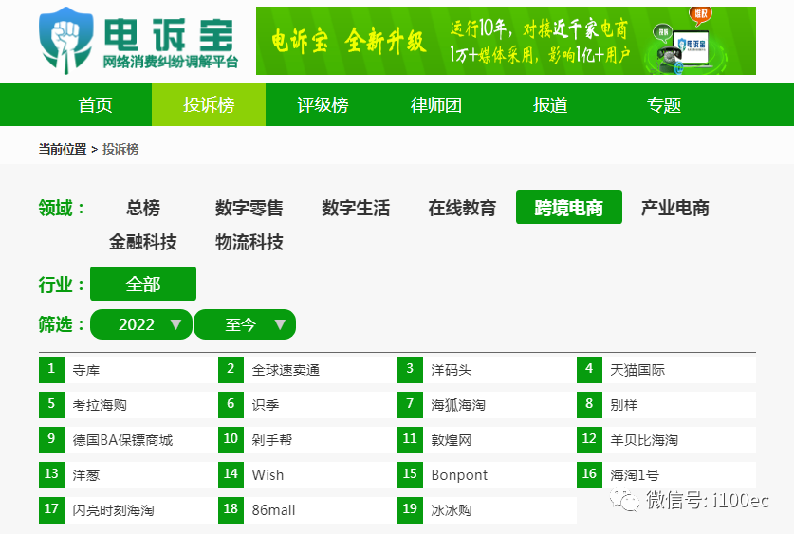Open rank 10 entry 剁手帮
Image resolution: width=794 pixels, height=534 pixels.
[x=307, y=440]
